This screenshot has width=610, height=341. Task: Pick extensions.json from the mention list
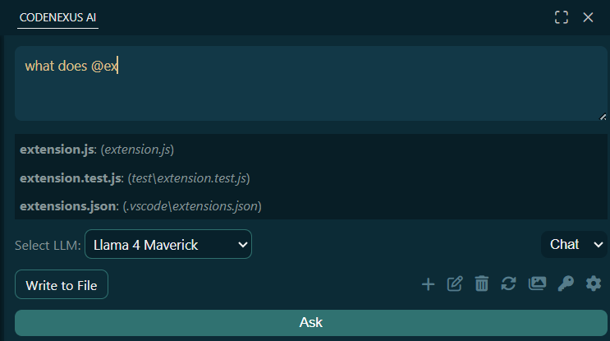click(140, 205)
